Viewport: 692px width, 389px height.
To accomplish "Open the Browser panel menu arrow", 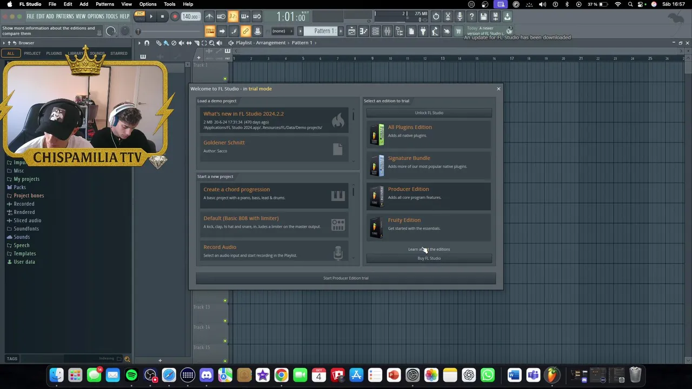I will [4, 43].
